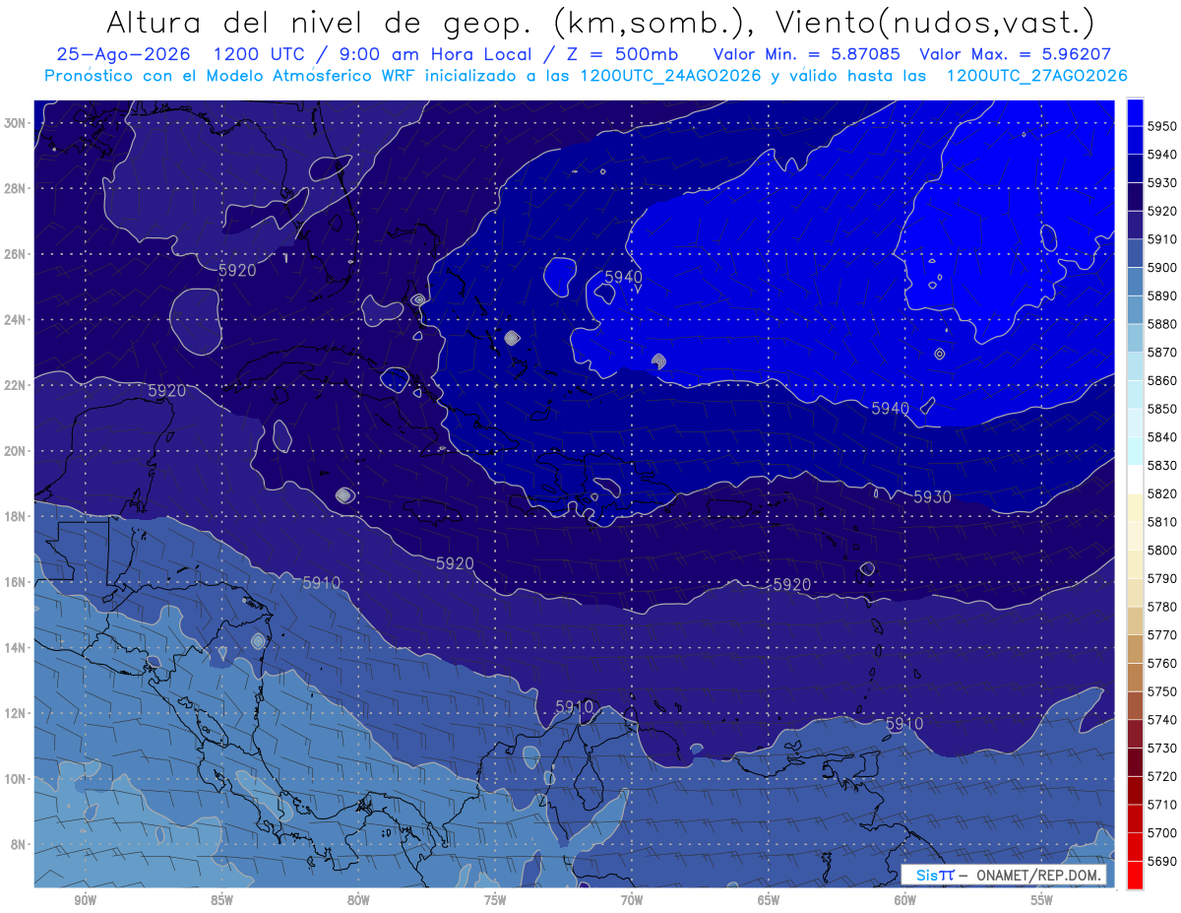Click 'Valor Min. = 5.87085' readout
1181x913 pixels.
pyautogui.click(x=808, y=54)
